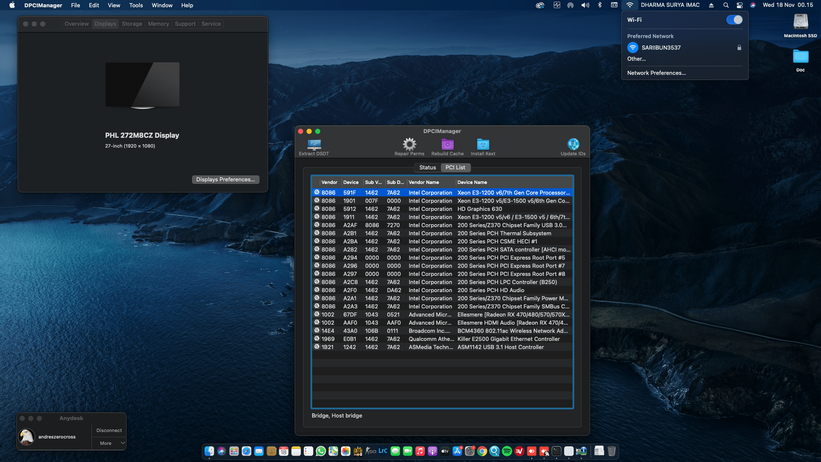Select the HD Graphics 630 row
This screenshot has height=462, width=821.
479,209
